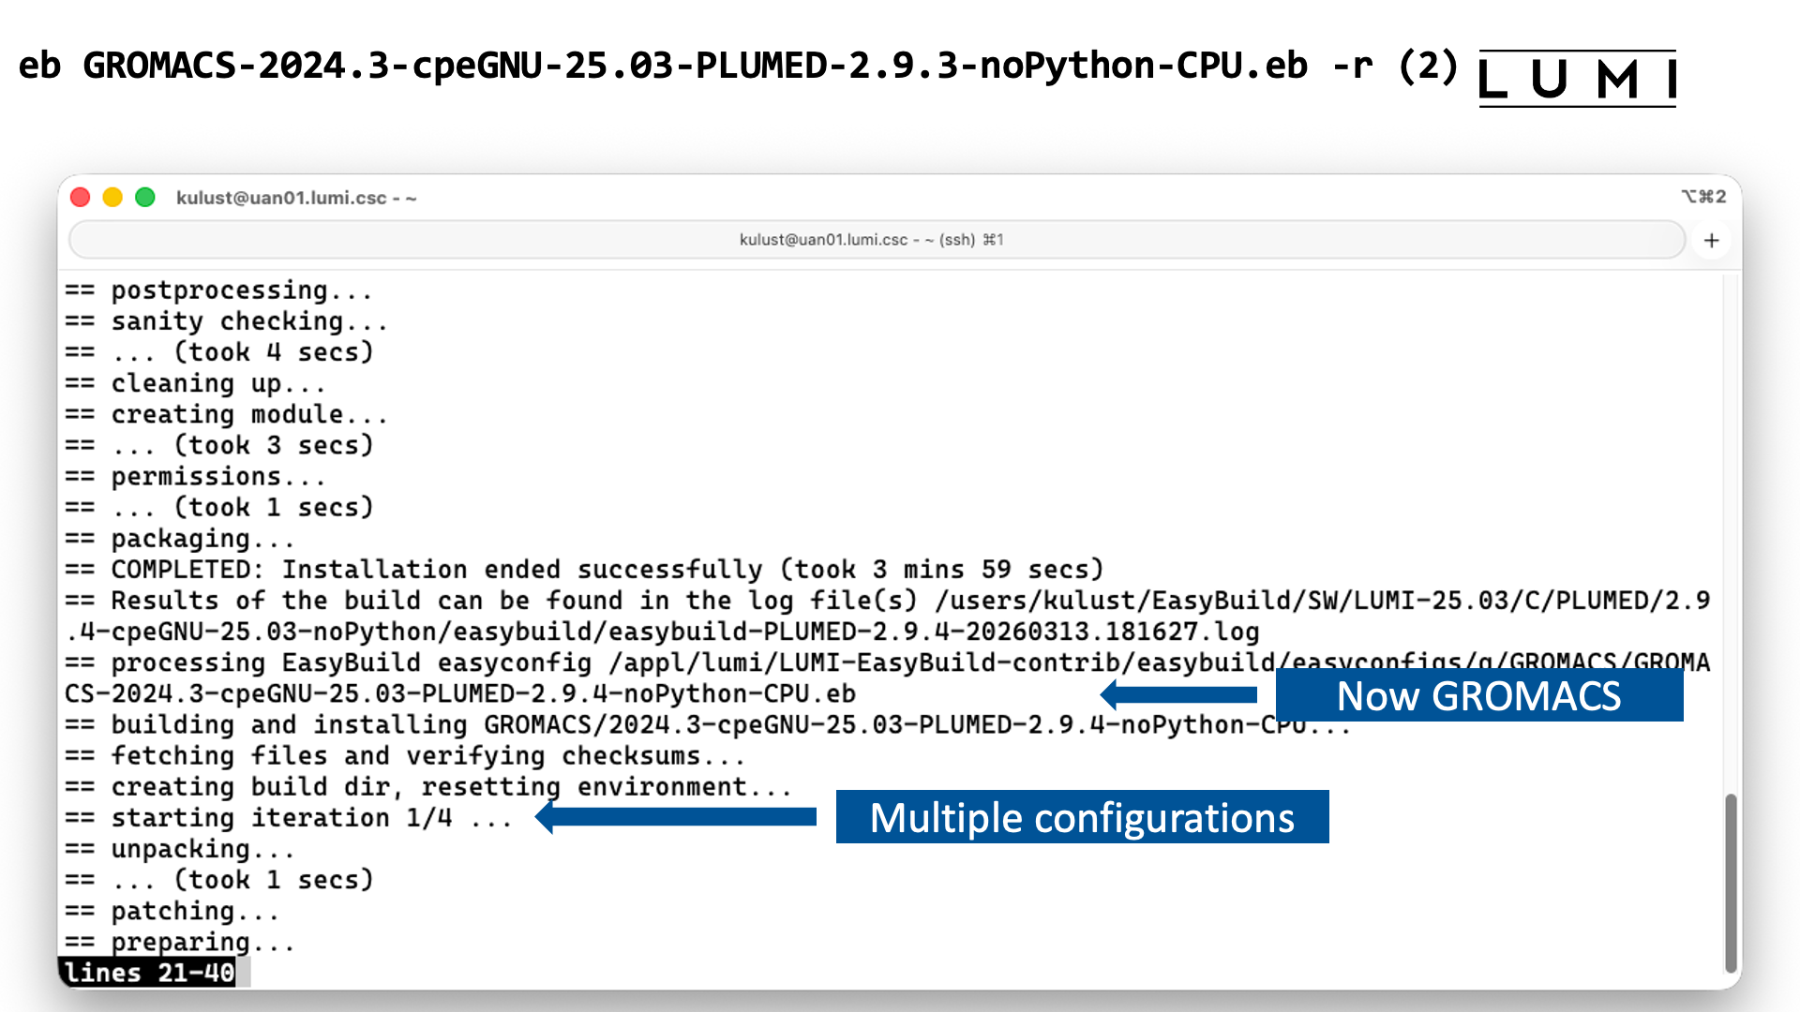Screen dimensions: 1800x1012
Task: Click the COMPLETED installation success line
Action: pos(581,569)
